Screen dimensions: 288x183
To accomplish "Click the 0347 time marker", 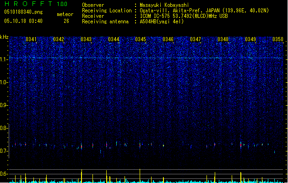I will click(196, 39).
